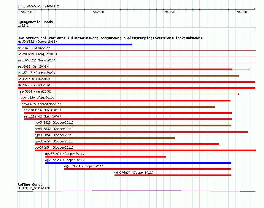
Task: Open nsv546829 (Cooper2011) label
Action: (x=54, y=123)
